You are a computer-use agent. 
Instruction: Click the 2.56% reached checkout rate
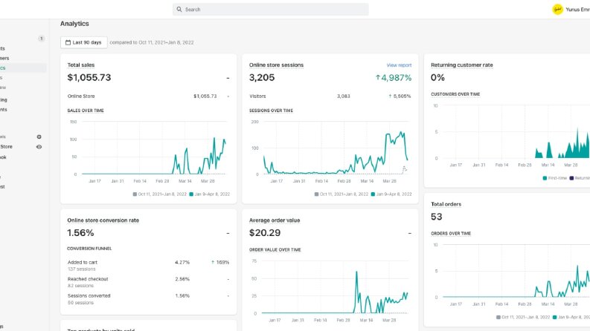(x=182, y=279)
